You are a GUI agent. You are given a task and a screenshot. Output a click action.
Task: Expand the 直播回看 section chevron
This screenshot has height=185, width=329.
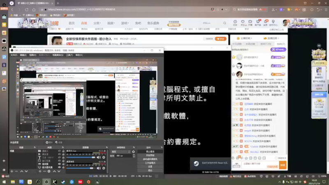tap(278, 38)
